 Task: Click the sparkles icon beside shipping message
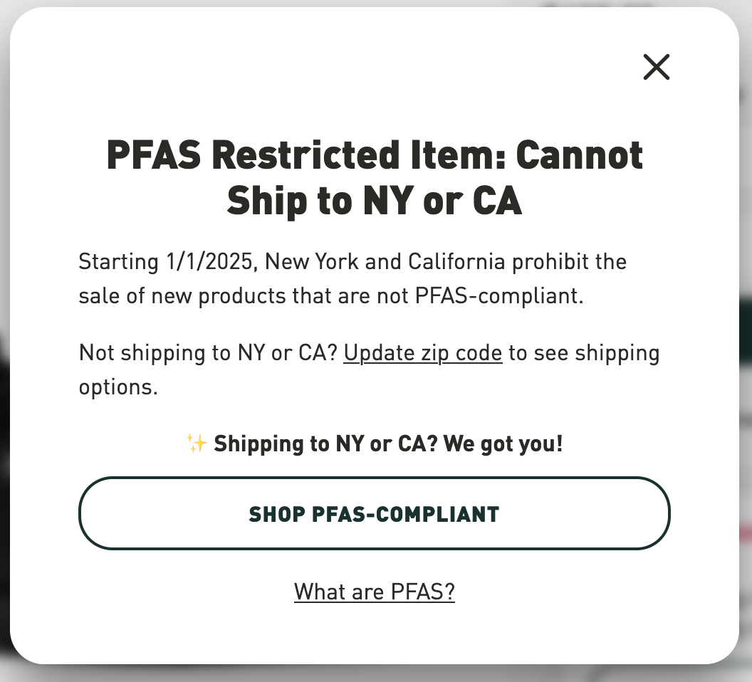click(197, 444)
